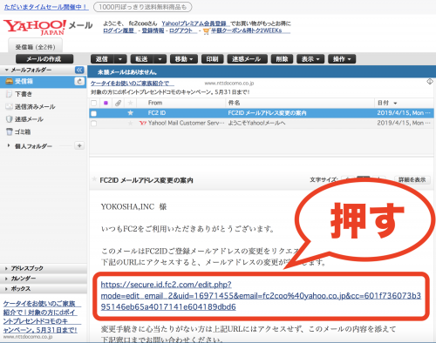This screenshot has width=436, height=343.
Task: Open the 下書き drafts folder
Action: pyautogui.click(x=24, y=94)
